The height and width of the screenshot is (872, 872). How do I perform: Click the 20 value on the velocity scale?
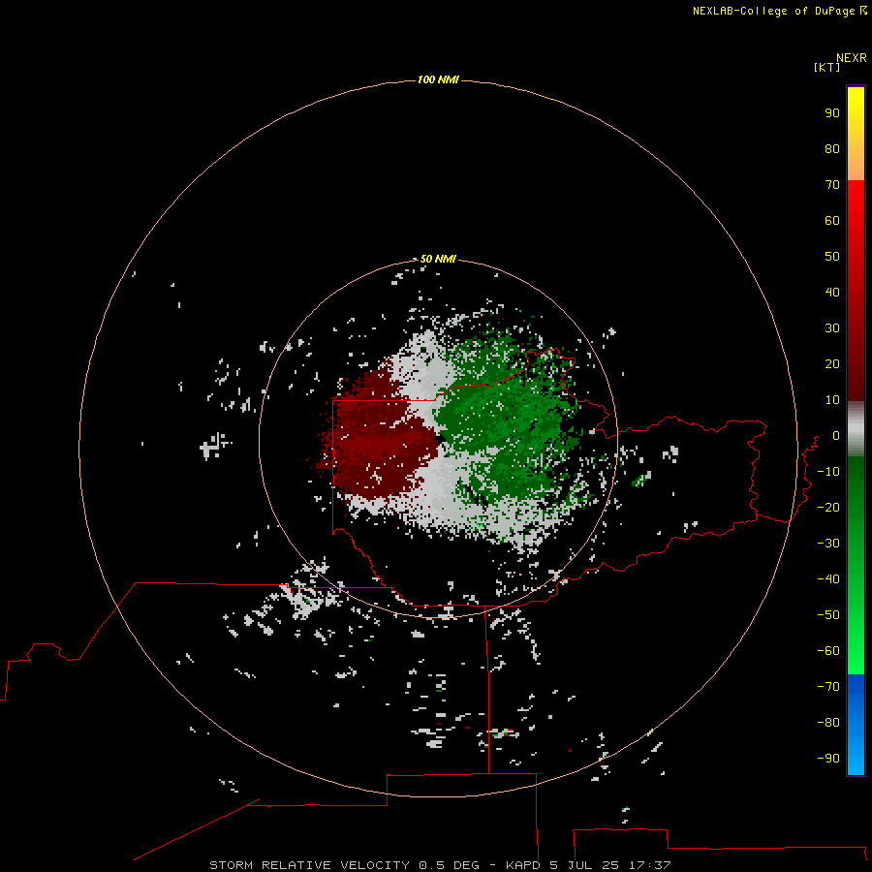click(832, 363)
